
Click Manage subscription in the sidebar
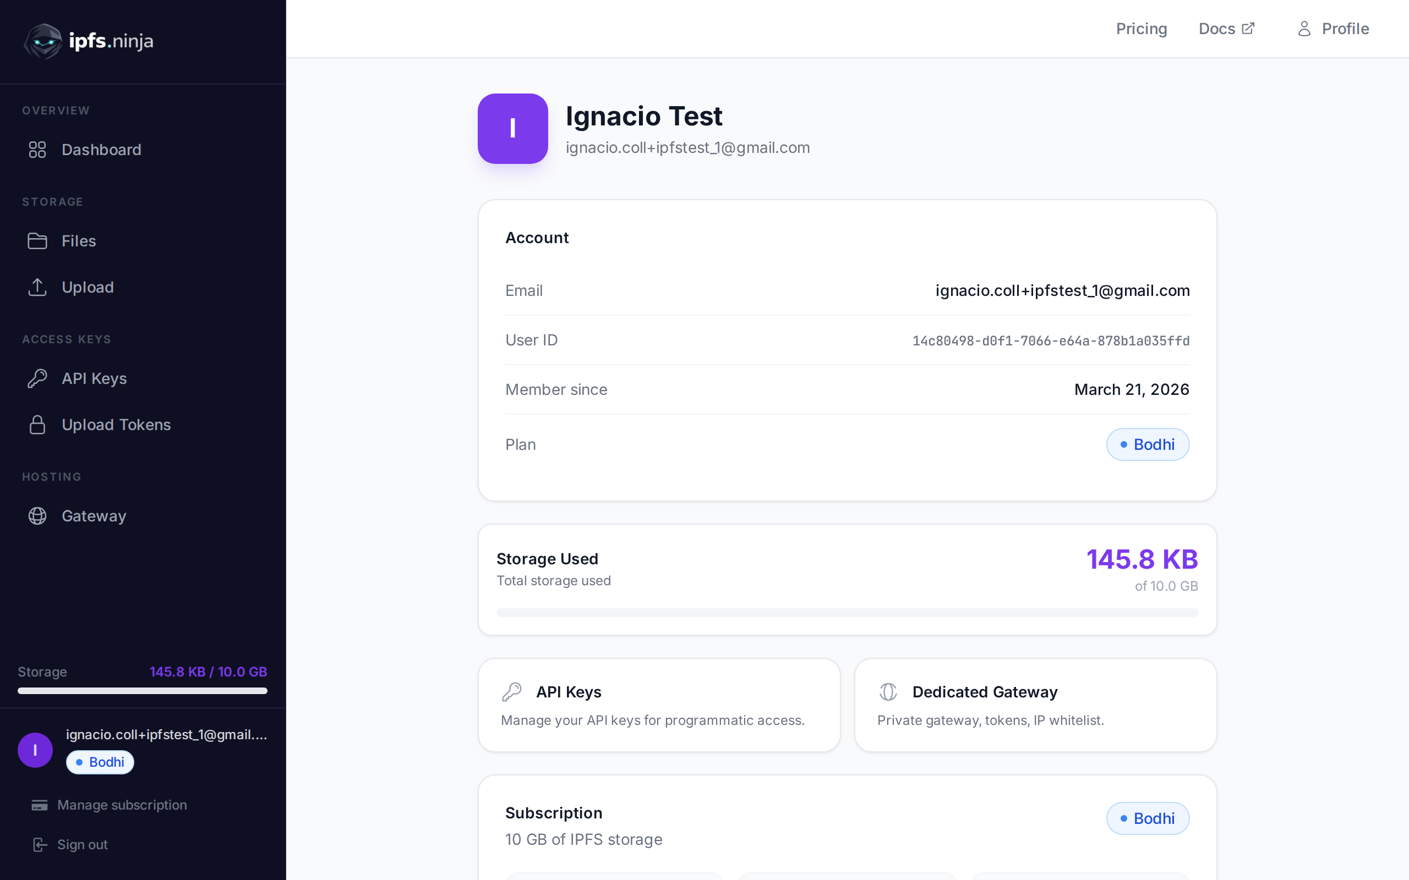(121, 805)
